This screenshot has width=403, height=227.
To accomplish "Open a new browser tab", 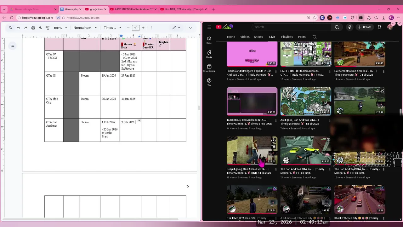I will click(x=213, y=9).
